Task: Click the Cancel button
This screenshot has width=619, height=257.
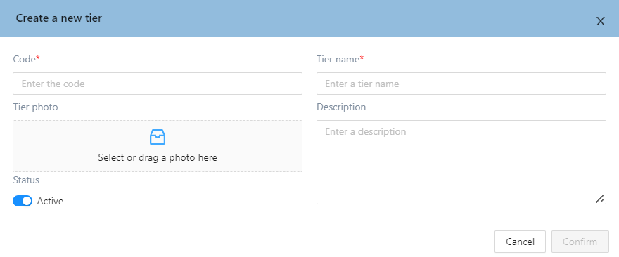Action: [x=520, y=242]
